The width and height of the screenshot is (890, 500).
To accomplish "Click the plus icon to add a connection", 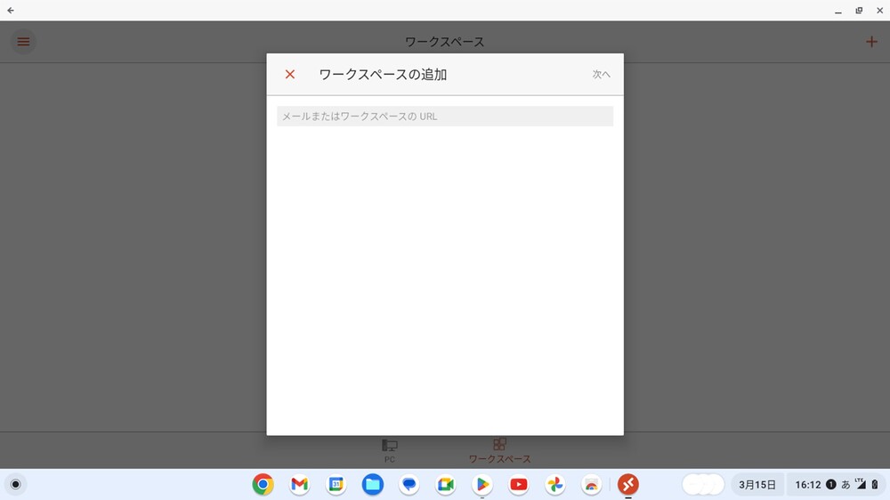I will [871, 42].
